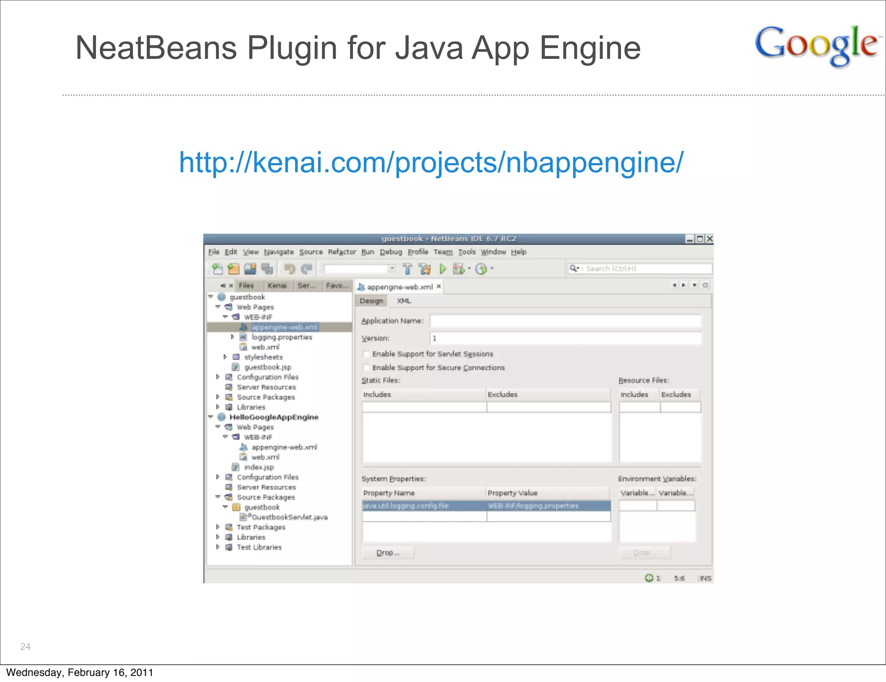Expand the Test Packages node
The image size is (886, 682).
coord(218,527)
